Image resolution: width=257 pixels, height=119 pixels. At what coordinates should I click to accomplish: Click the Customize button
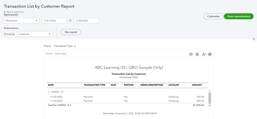213,16
